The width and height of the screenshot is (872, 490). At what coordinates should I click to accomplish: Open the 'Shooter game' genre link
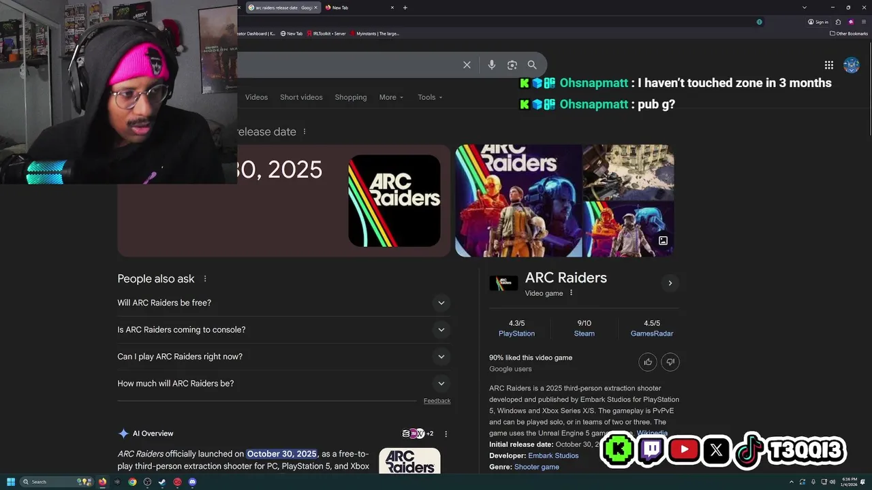coord(537,467)
